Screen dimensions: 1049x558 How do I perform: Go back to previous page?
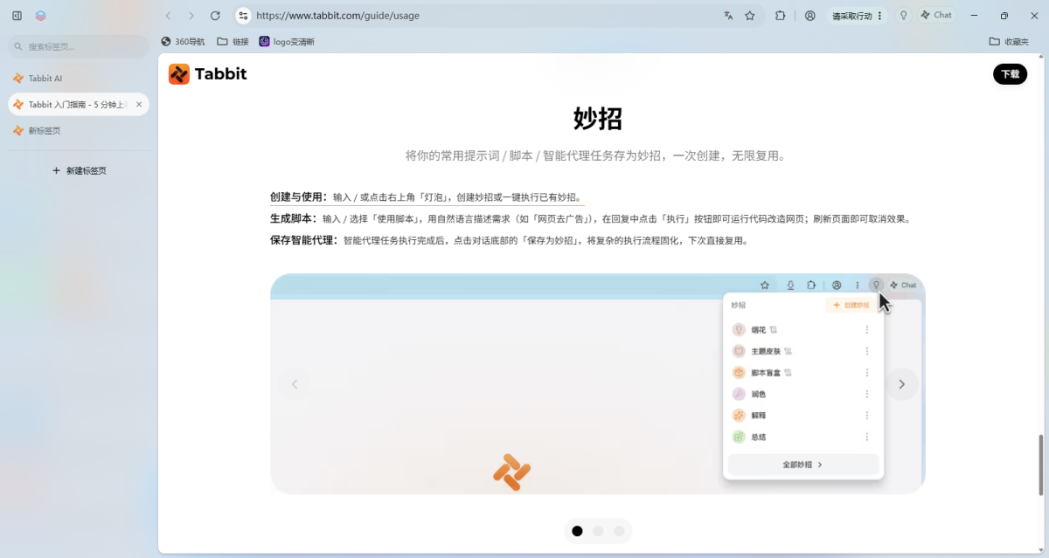168,16
